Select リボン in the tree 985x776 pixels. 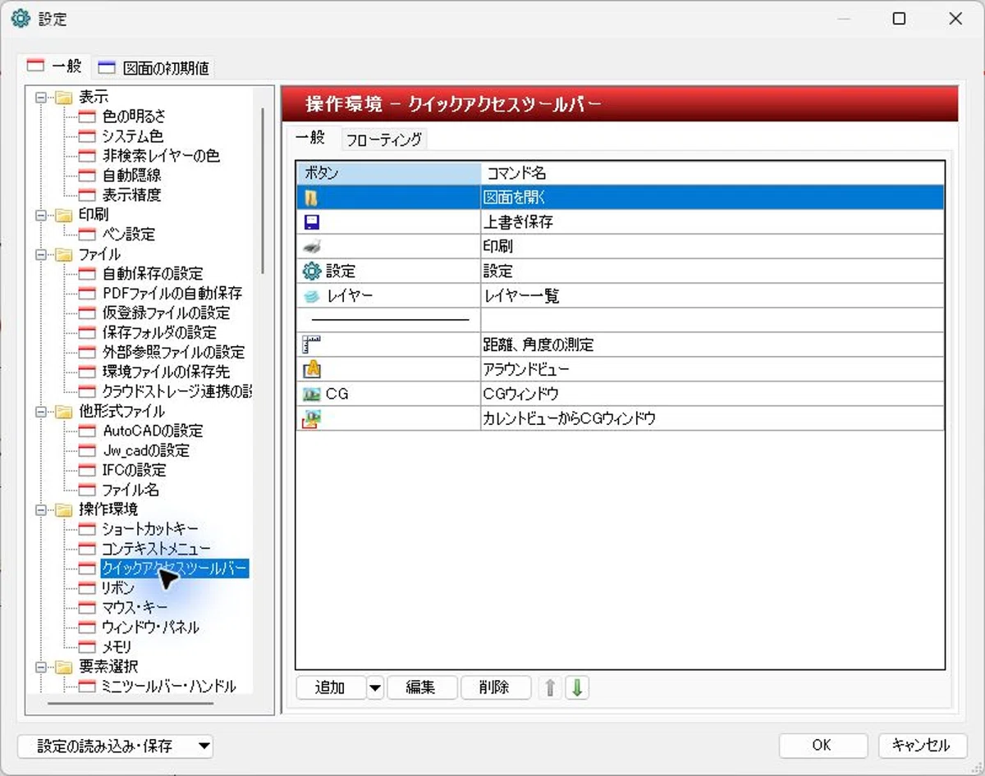point(118,588)
